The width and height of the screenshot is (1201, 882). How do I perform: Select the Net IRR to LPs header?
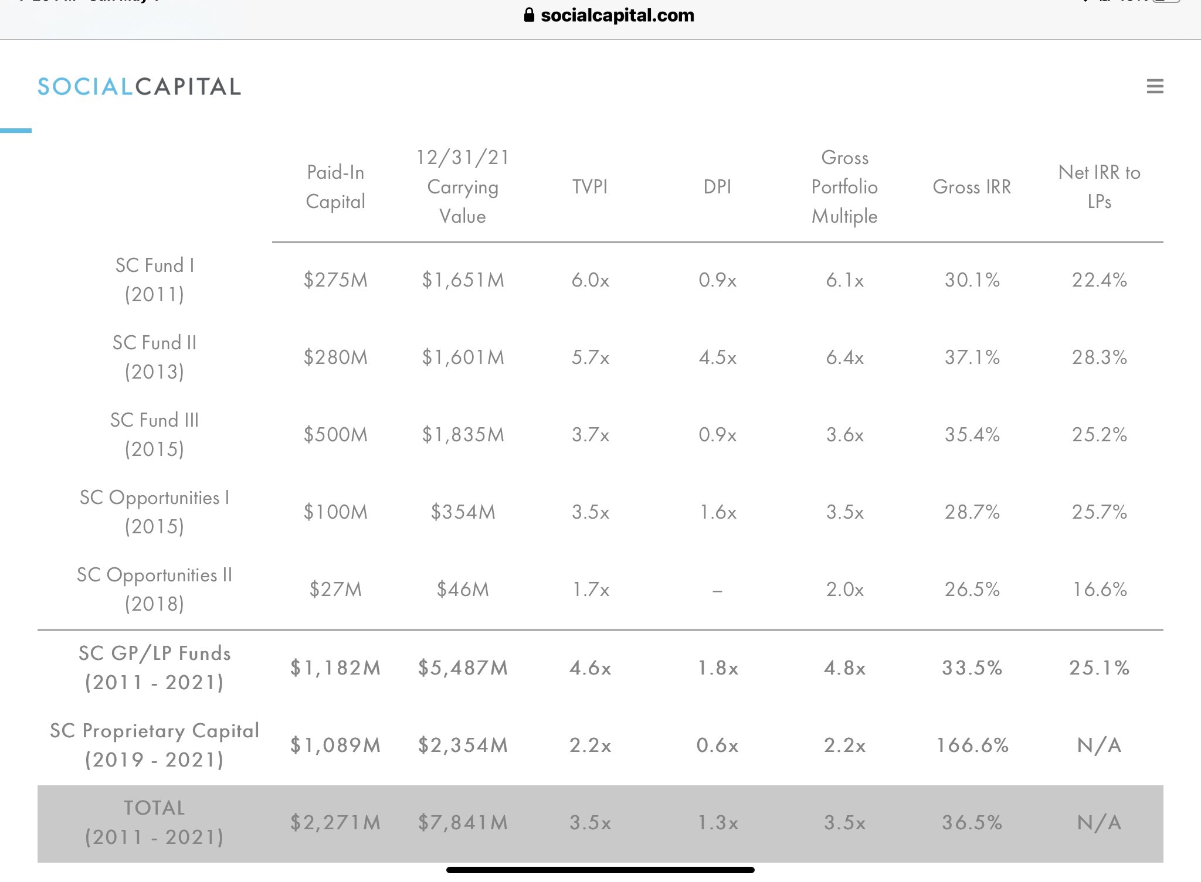coord(1099,187)
